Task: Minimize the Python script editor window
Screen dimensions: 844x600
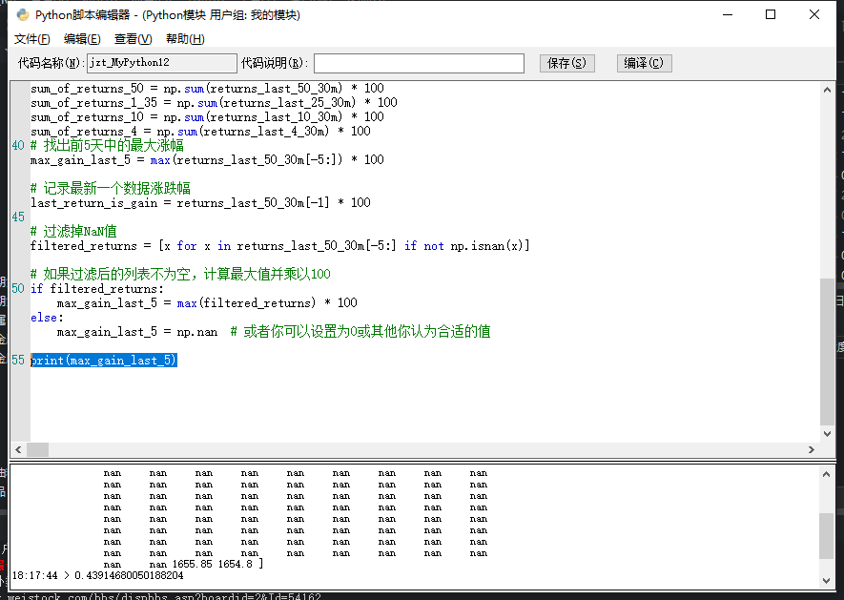Action: [728, 14]
